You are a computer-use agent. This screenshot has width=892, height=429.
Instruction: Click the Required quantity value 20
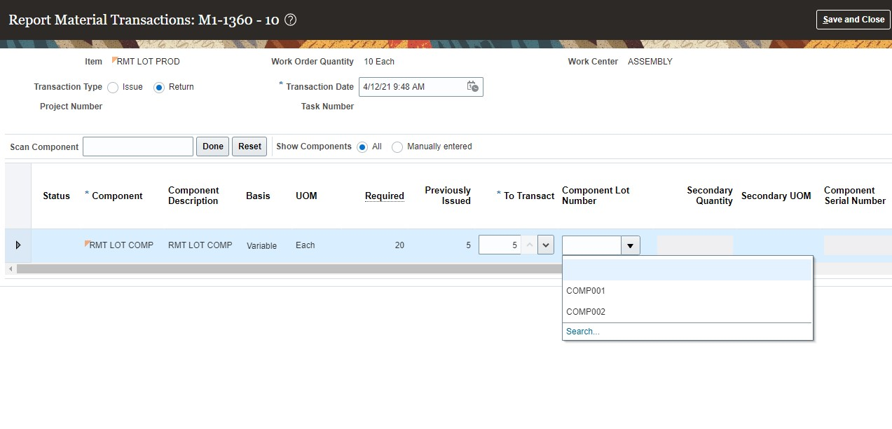pos(399,245)
